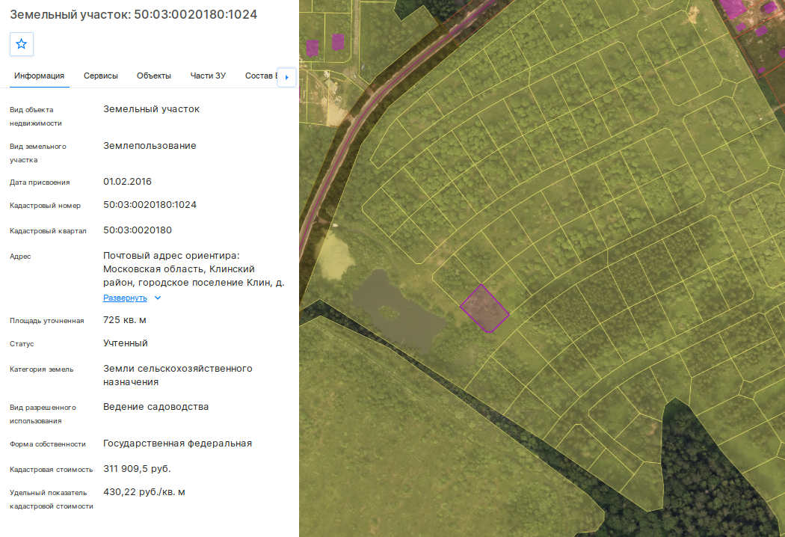Image resolution: width=785 pixels, height=537 pixels.
Task: Click the area value 725 кв. м
Action: coord(125,320)
